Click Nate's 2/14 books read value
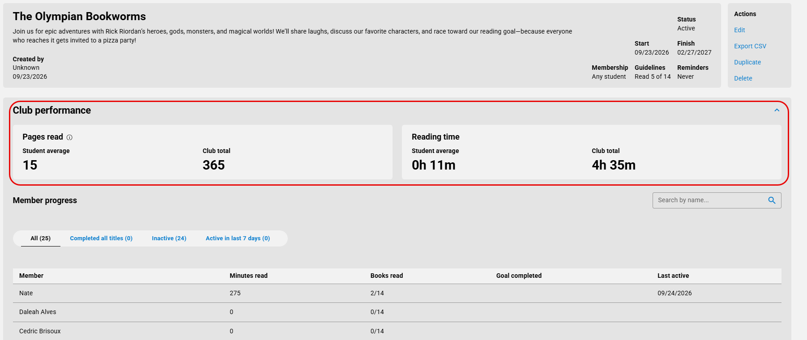The width and height of the screenshot is (807, 340). (377, 293)
